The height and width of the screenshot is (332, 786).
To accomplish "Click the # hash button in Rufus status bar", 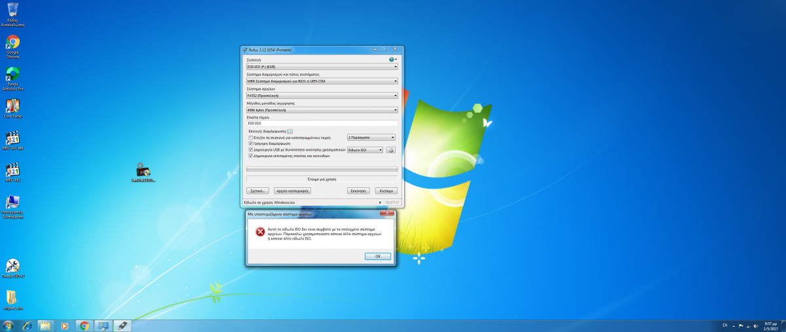I will [x=380, y=202].
